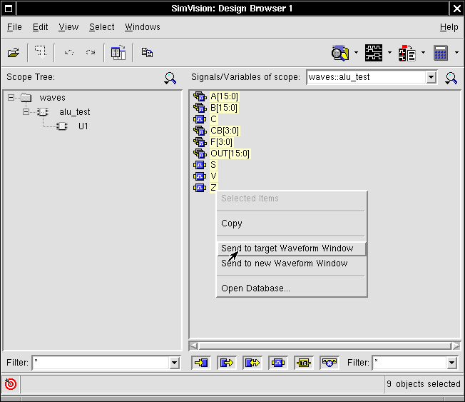Image resolution: width=465 pixels, height=402 pixels.
Task: Send signals to Waveform window icon
Action: [x=374, y=53]
